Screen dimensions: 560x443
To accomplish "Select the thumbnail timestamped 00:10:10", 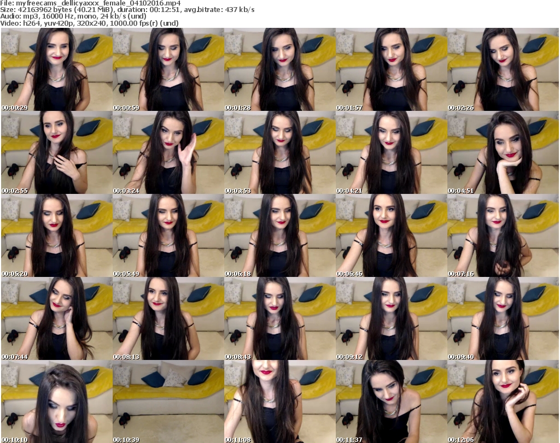I will (57, 401).
